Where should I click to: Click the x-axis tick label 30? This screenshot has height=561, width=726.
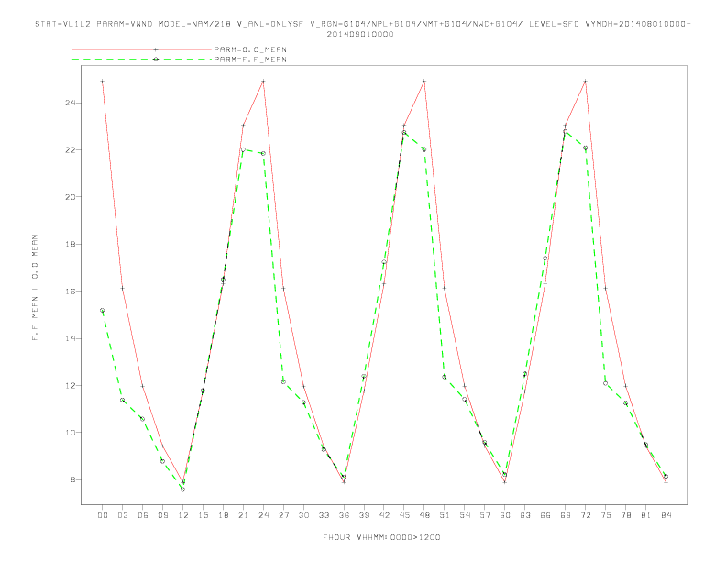(x=303, y=515)
